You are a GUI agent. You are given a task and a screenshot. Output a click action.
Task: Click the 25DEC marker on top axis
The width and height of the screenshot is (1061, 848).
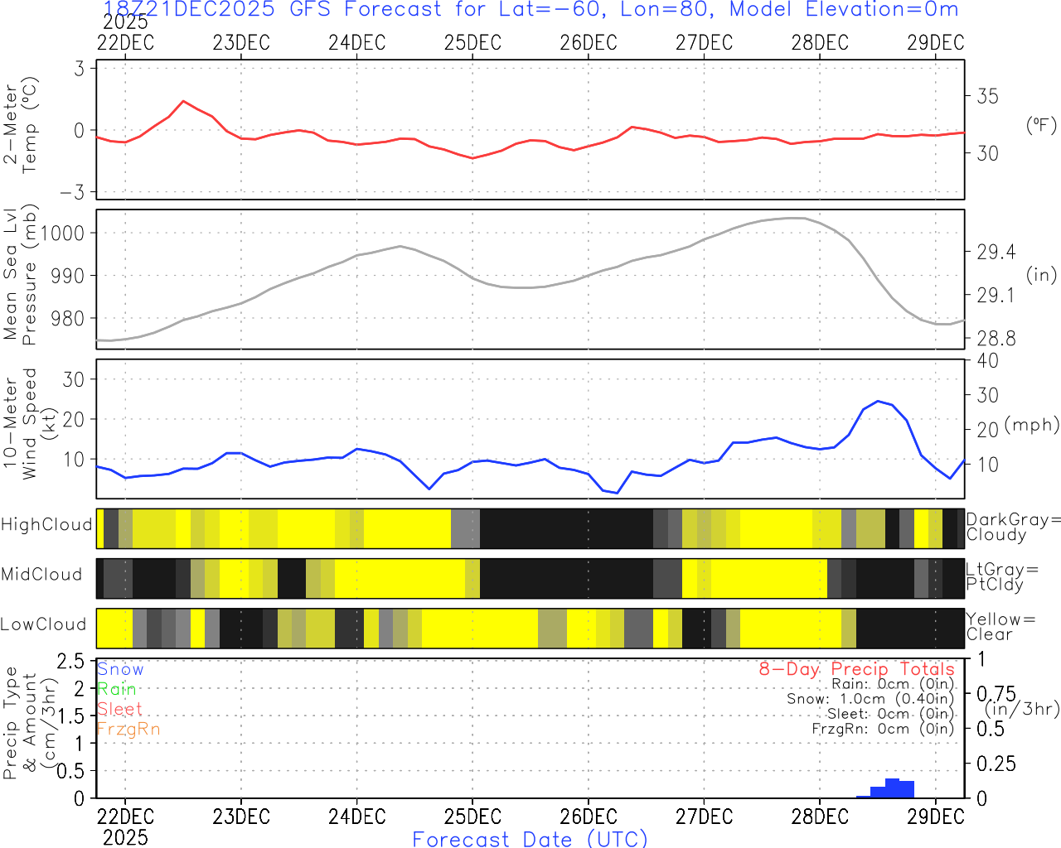click(472, 43)
